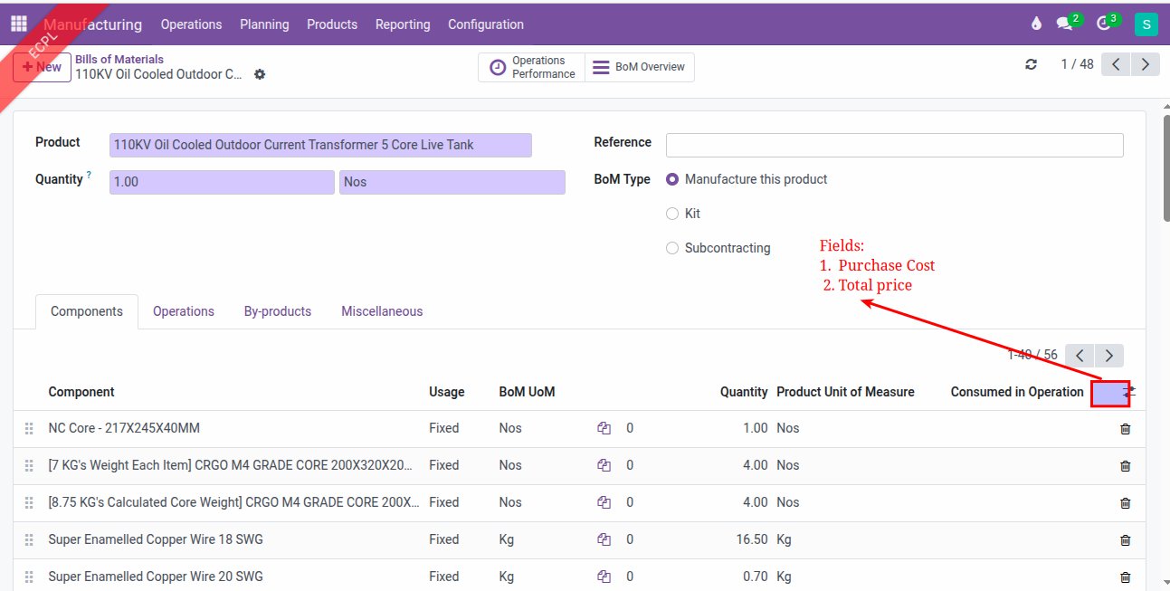Click the BoM Overview button

(x=640, y=67)
